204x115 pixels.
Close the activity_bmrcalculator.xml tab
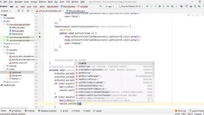pos(63,11)
